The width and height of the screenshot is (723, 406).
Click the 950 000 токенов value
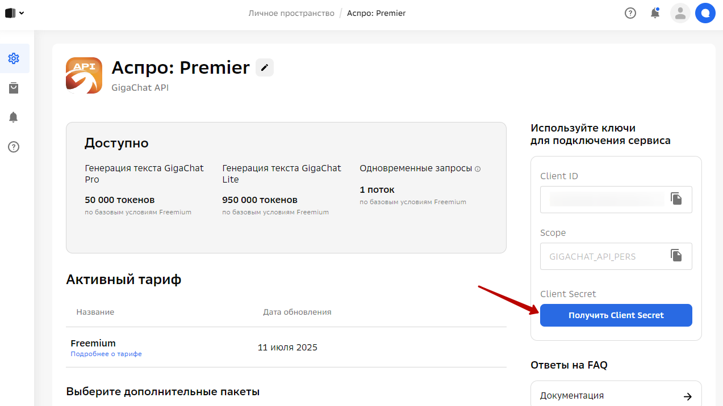260,200
